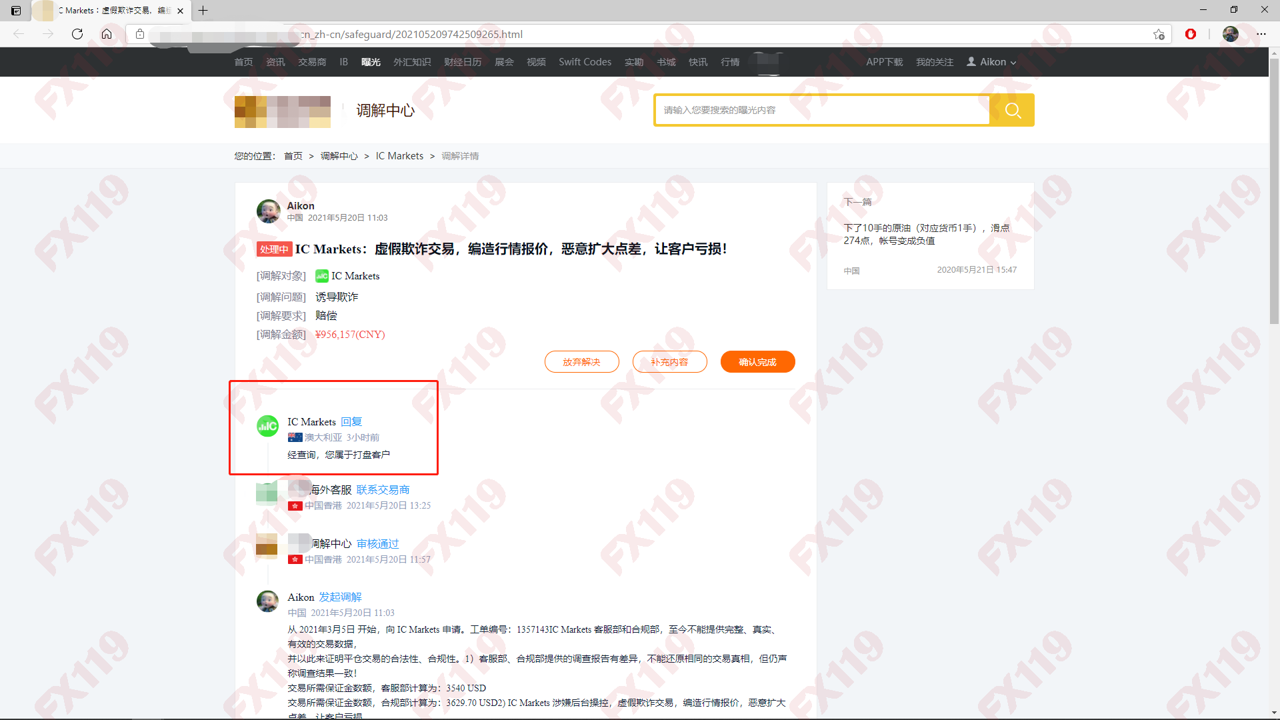Open 书城 navigation item
This screenshot has height=720, width=1280.
coord(666,62)
